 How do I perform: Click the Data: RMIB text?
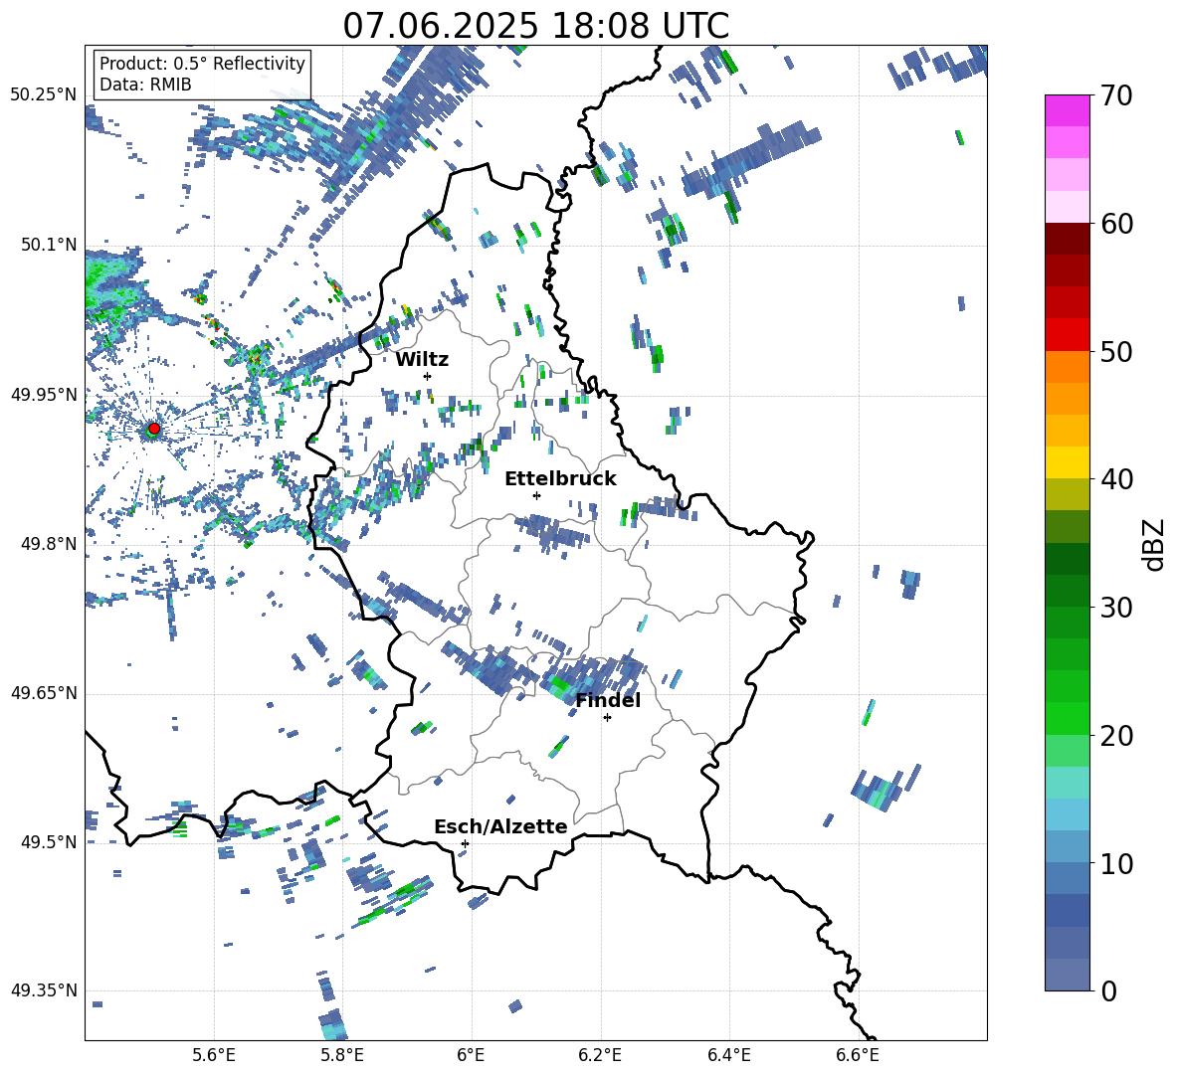(145, 85)
